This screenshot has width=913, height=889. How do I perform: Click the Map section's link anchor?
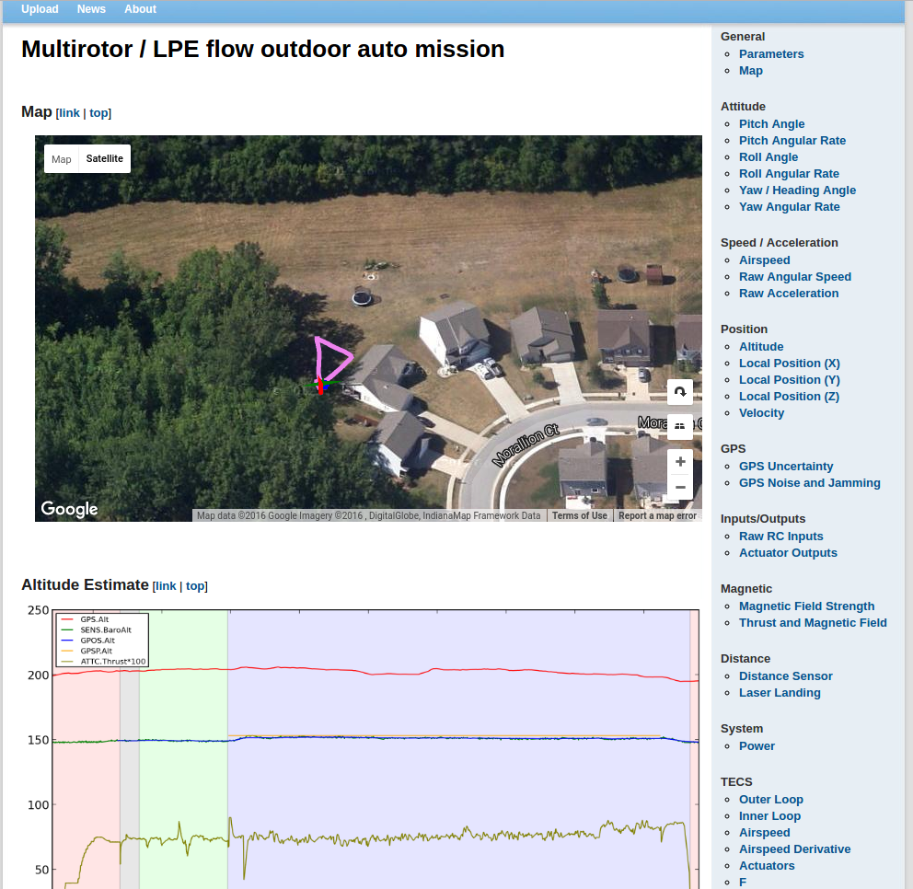(x=69, y=113)
